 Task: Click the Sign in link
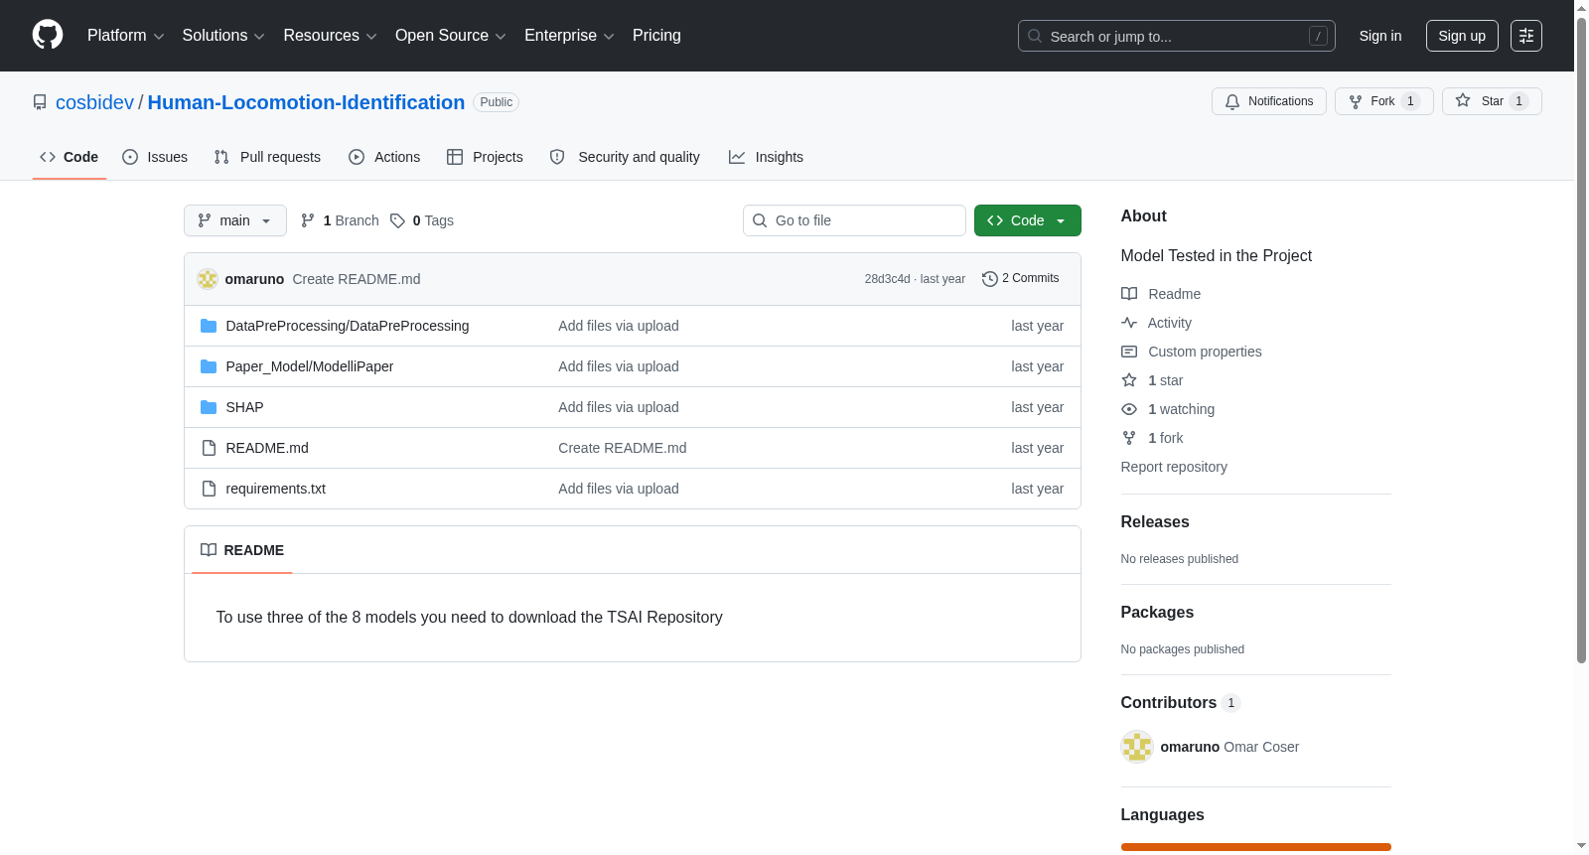tap(1380, 36)
